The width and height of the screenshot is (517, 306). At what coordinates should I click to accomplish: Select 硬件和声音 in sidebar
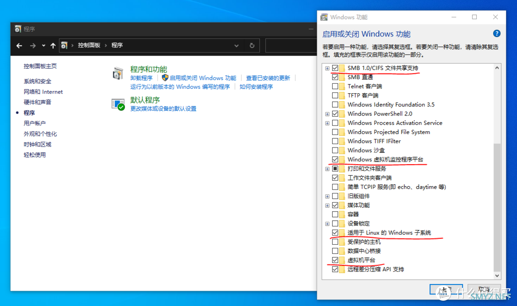click(x=37, y=102)
